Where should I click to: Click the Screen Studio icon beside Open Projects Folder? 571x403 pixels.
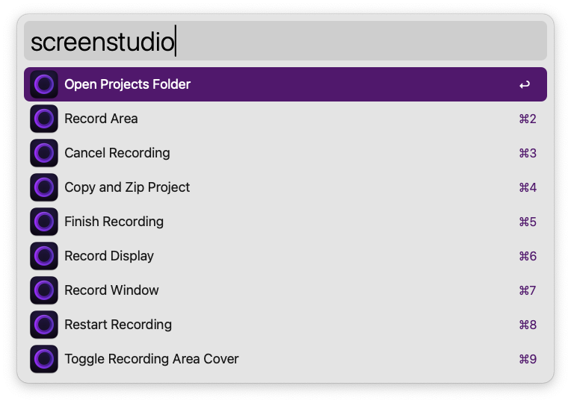click(44, 84)
